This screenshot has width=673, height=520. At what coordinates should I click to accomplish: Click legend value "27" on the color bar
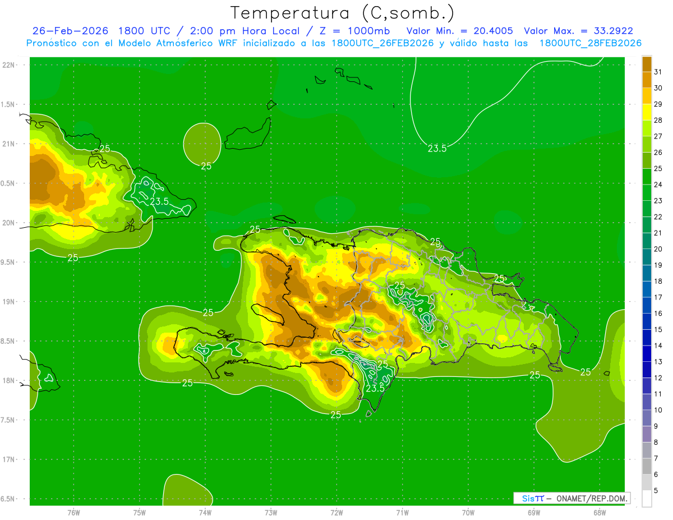658,136
